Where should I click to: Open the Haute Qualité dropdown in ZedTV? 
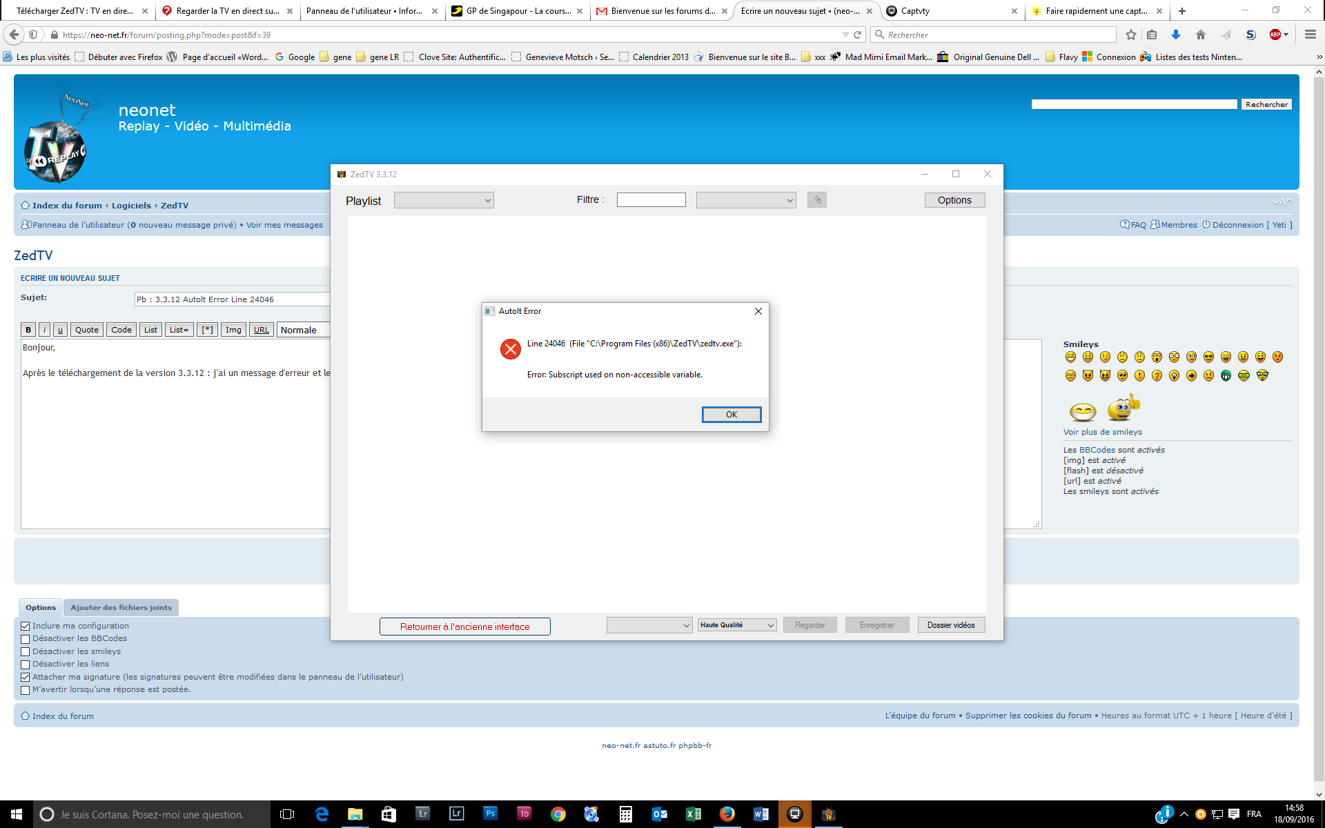pyautogui.click(x=737, y=625)
